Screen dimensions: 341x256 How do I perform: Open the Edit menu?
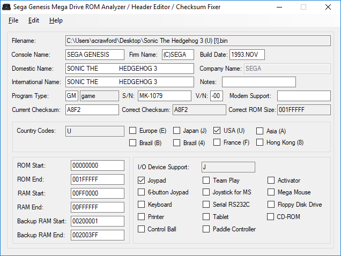[34, 20]
